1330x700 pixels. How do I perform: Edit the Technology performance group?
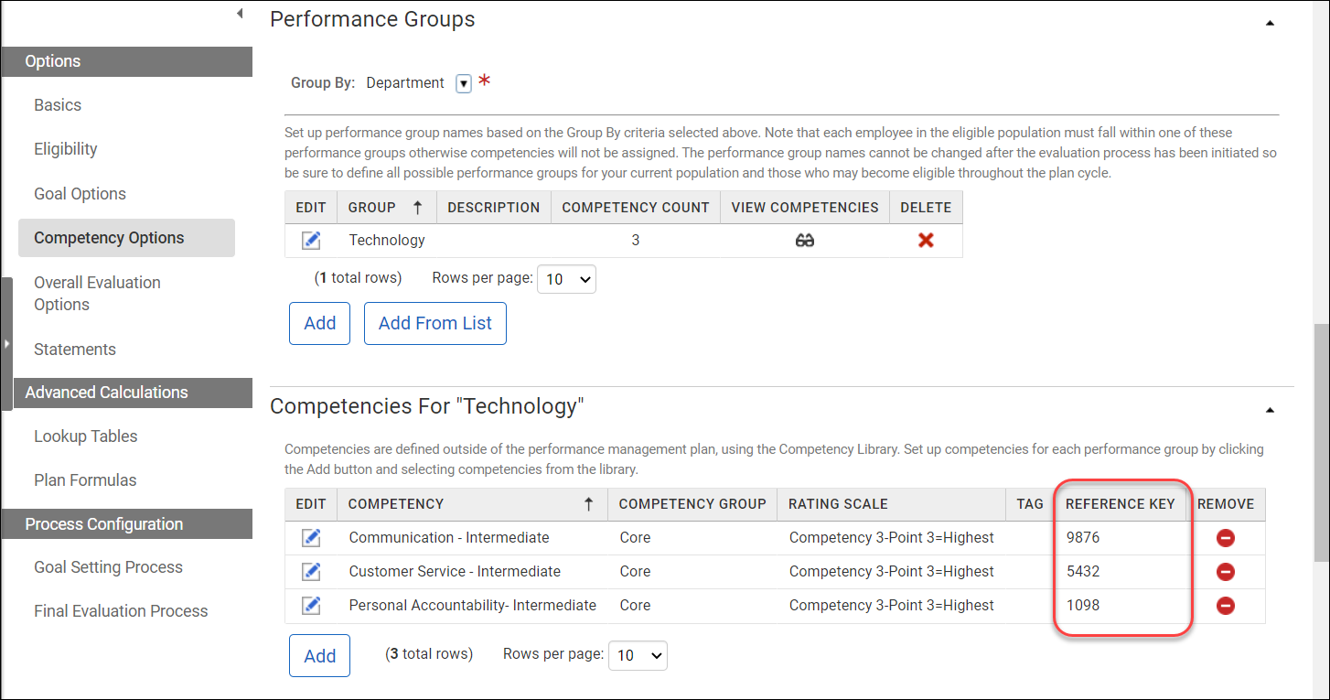(x=311, y=240)
